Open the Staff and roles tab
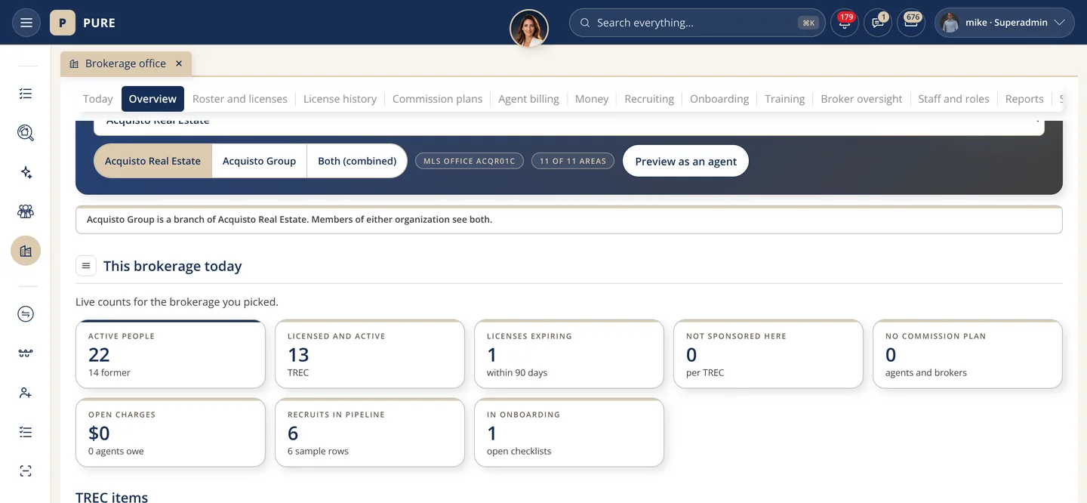Viewport: 1087px width, 503px height. click(x=953, y=99)
